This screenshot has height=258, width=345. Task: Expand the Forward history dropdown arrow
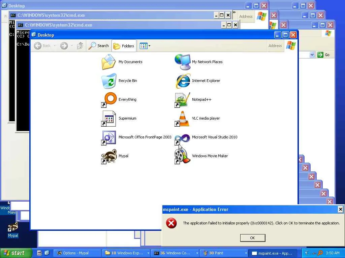pos(72,46)
